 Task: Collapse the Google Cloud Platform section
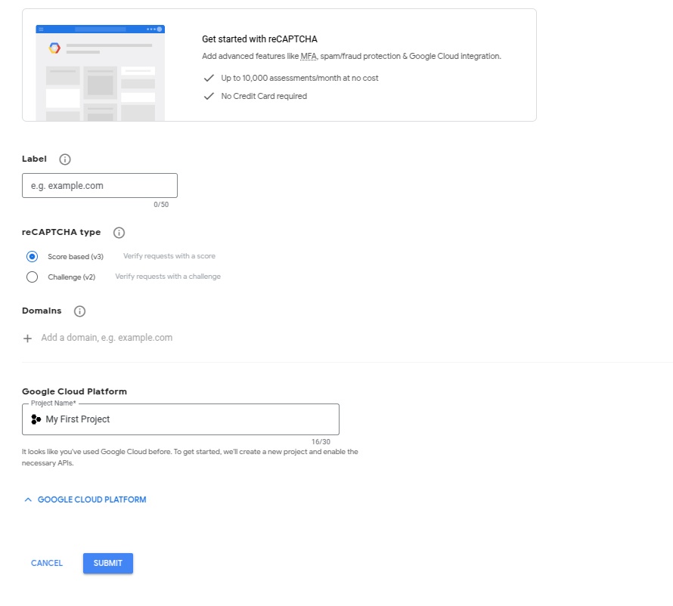(85, 499)
